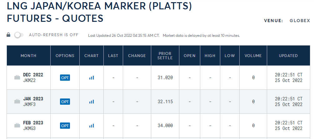314x139 pixels.
Task: Open OPT options for JKMZ2
Action: coord(65,78)
